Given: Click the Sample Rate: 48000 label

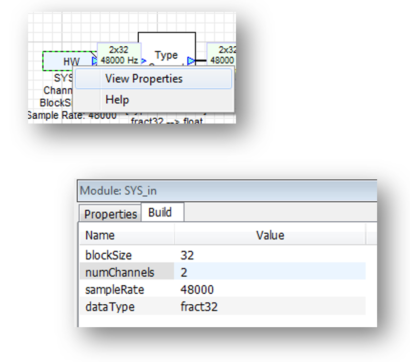Looking at the screenshot, I should tap(72, 115).
